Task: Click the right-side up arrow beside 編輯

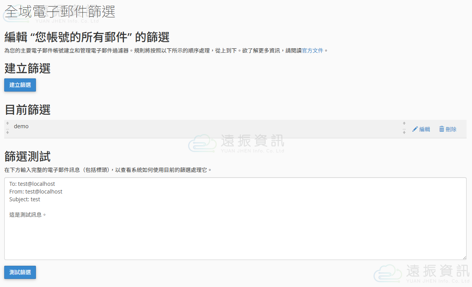Action: [x=404, y=124]
